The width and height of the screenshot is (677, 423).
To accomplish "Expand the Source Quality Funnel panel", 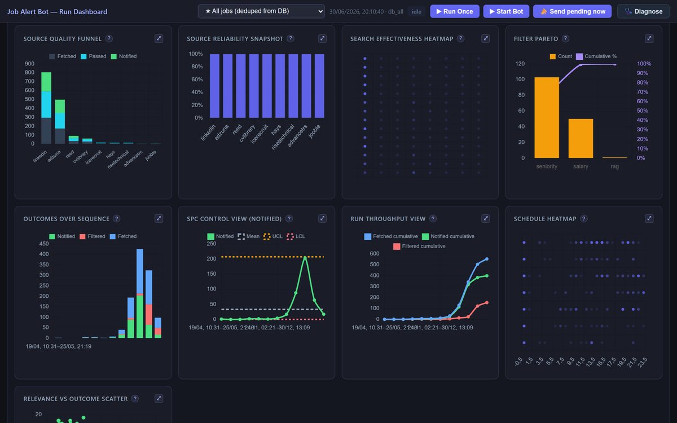I will tap(159, 39).
